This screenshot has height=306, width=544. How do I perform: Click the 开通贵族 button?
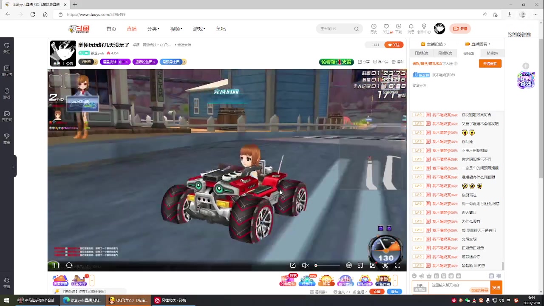pyautogui.click(x=490, y=63)
